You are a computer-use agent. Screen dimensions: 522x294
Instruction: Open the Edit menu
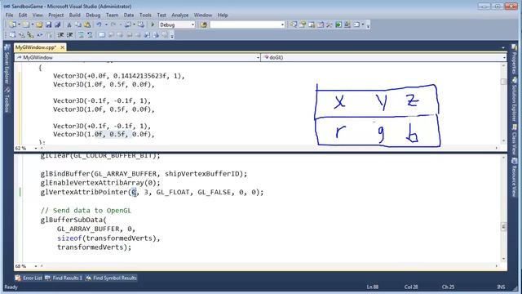23,15
